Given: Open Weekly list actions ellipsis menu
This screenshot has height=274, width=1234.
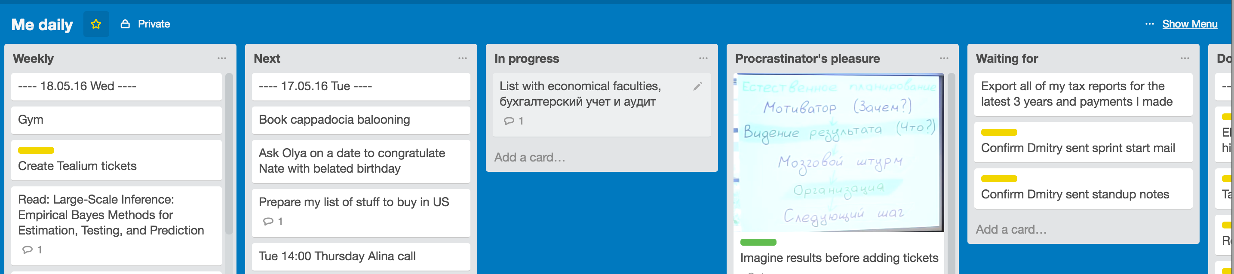Looking at the screenshot, I should point(222,58).
